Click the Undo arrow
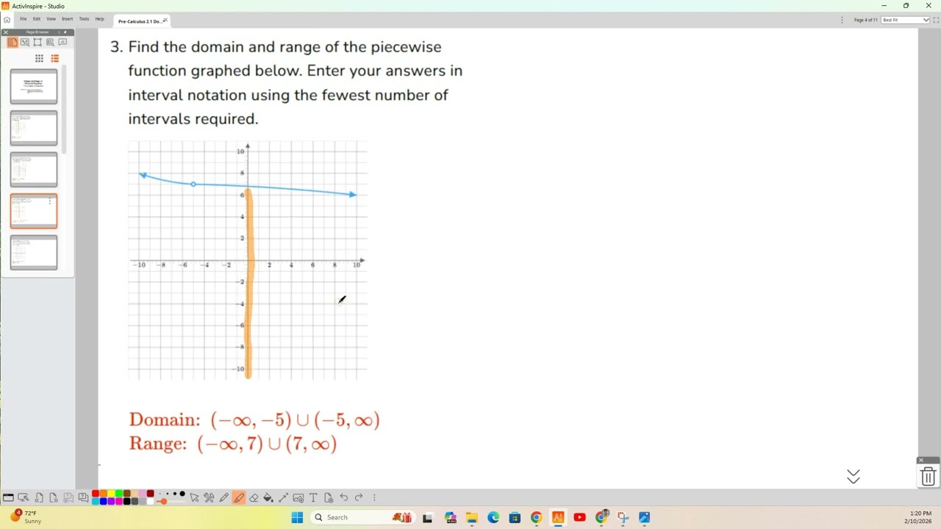The height and width of the screenshot is (529, 941). click(x=343, y=497)
